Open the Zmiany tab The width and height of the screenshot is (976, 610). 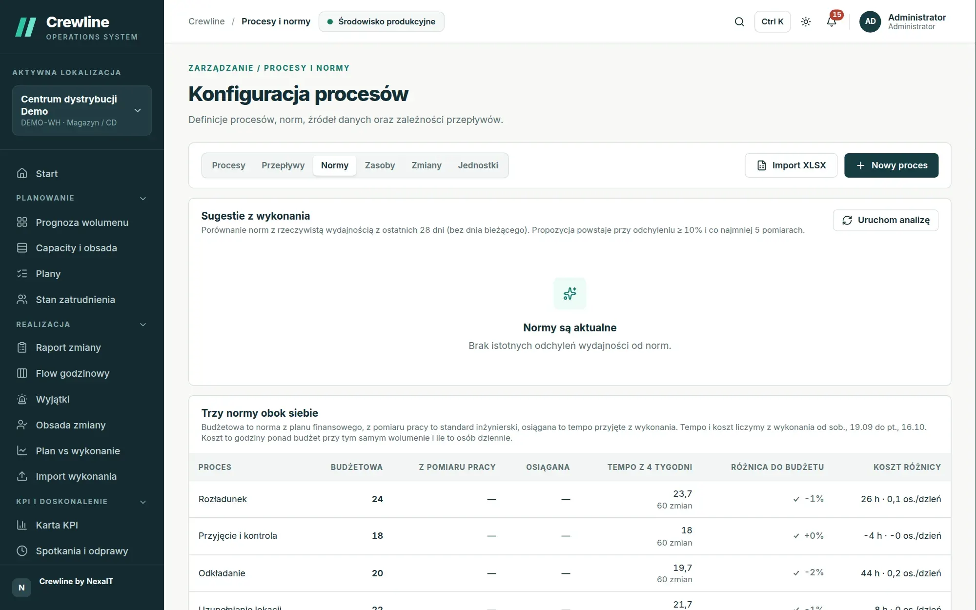pyautogui.click(x=427, y=165)
